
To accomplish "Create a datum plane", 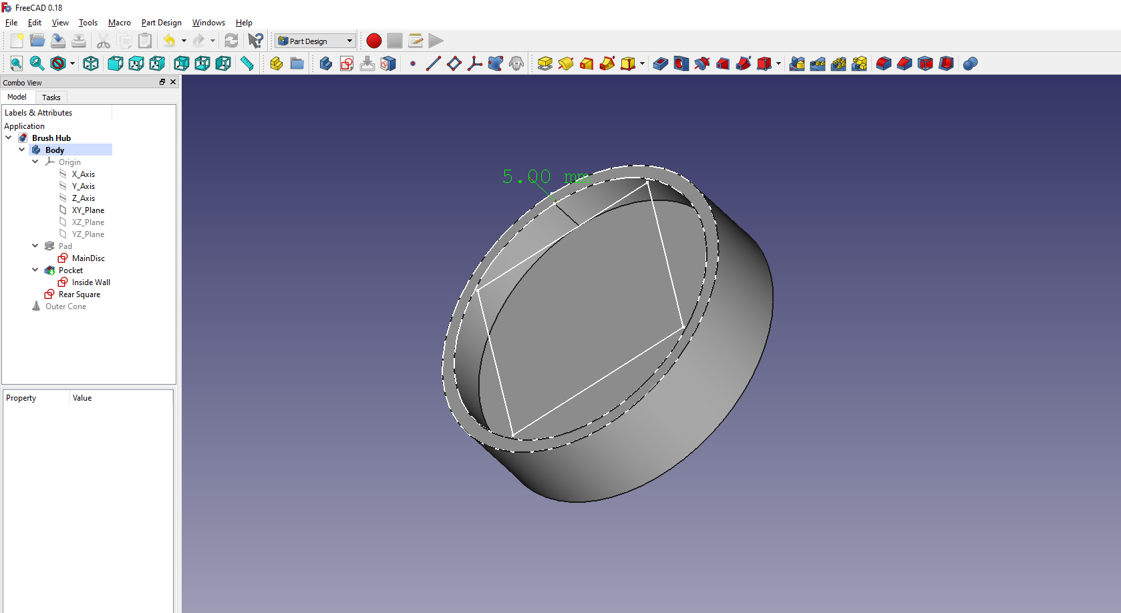I will (x=454, y=63).
